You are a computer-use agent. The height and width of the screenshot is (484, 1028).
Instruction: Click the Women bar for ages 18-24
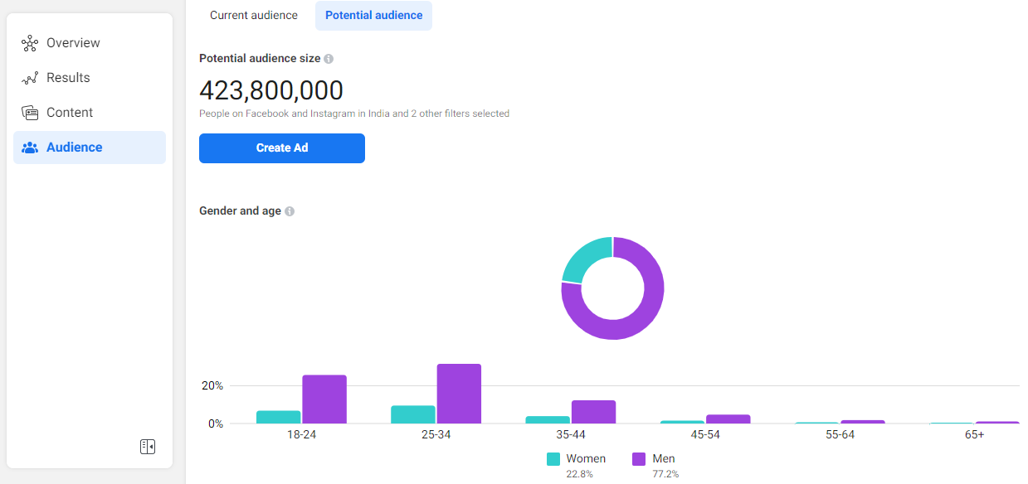279,417
